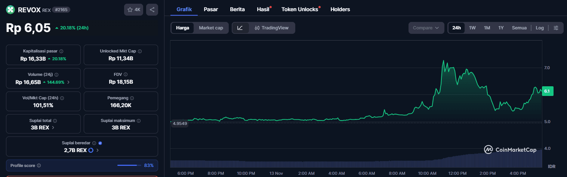
Task: Click the IDR currency label
Action: (552, 166)
